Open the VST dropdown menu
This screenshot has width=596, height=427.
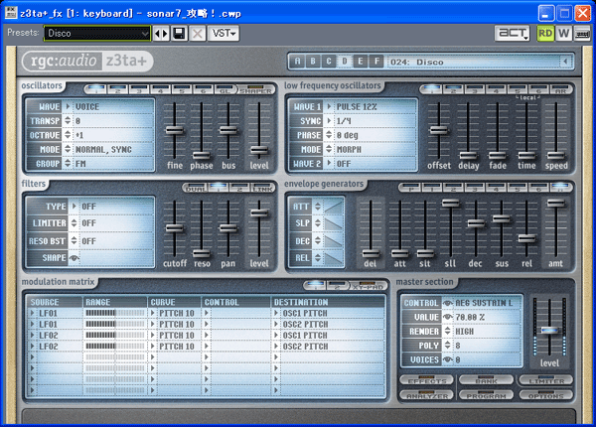coord(223,34)
